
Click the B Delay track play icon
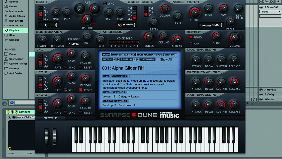pyautogui.click(x=261, y=94)
